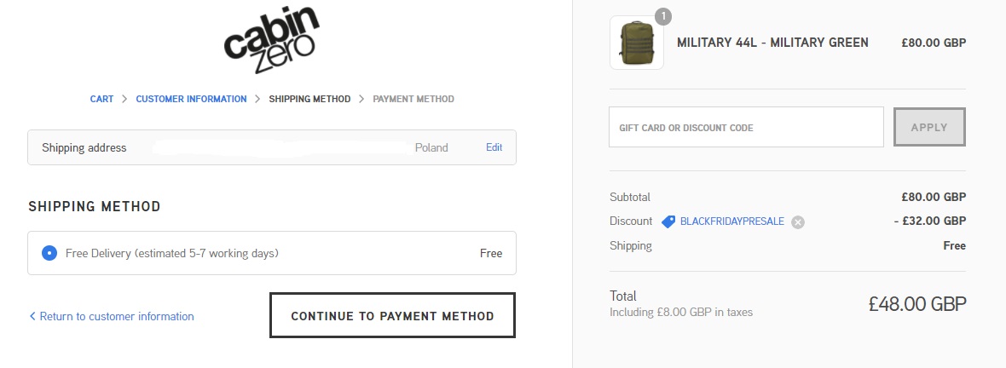Click the Shipping Method breadcrumb
Screen dimensions: 1006x368
point(309,99)
